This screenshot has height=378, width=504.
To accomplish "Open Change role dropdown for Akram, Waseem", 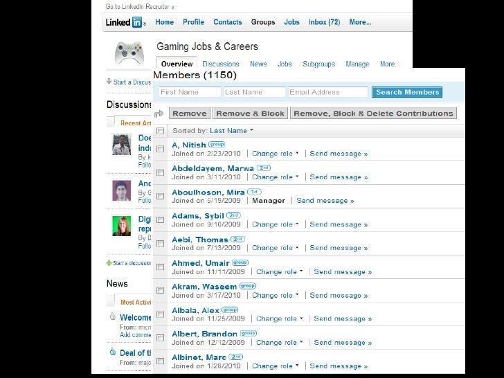I will click(x=275, y=296).
